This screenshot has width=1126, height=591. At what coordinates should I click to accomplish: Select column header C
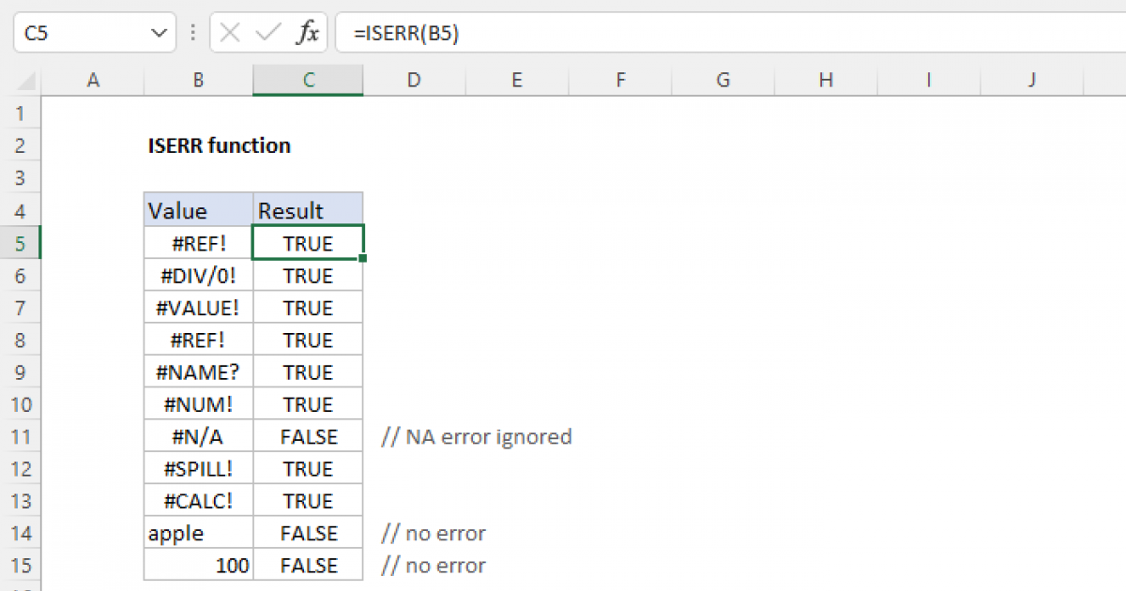click(x=308, y=80)
